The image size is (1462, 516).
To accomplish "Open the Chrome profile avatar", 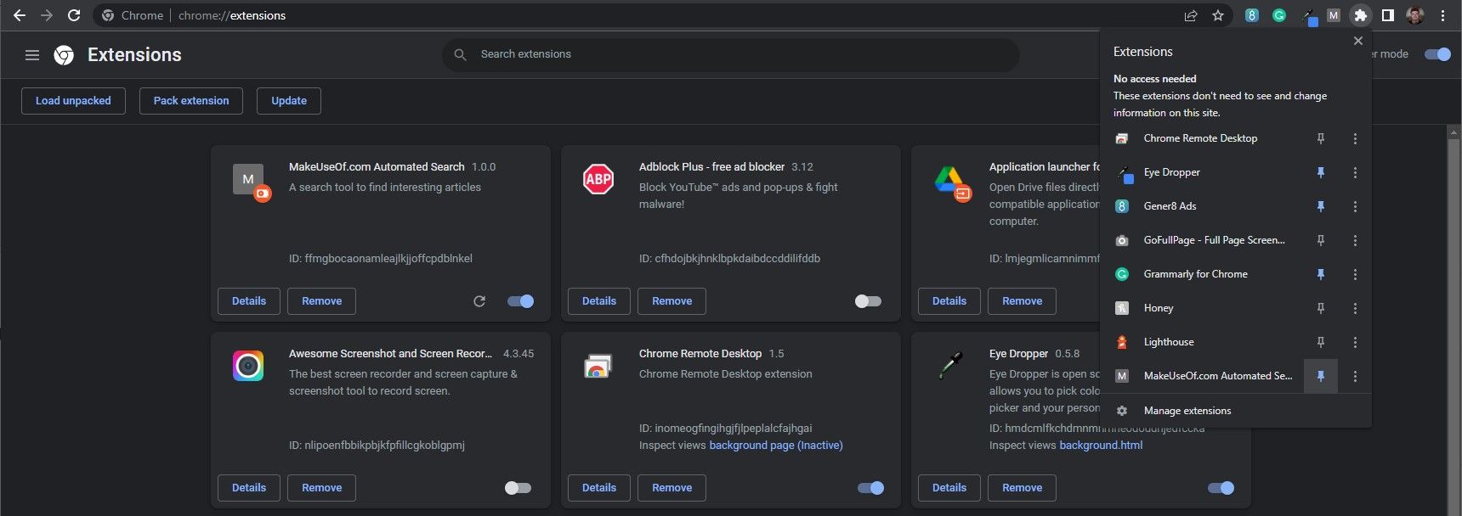I will click(x=1415, y=15).
